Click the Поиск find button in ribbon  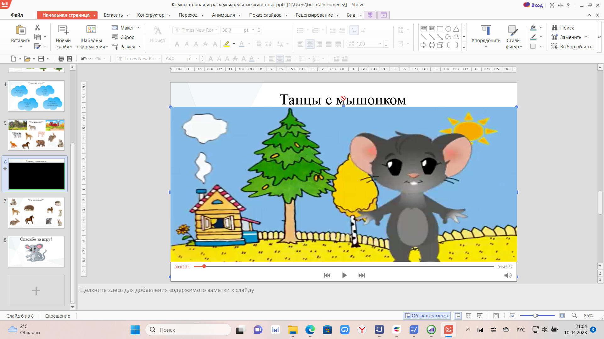point(567,28)
